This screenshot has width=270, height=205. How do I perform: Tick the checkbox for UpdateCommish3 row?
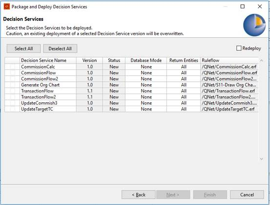click(x=12, y=103)
